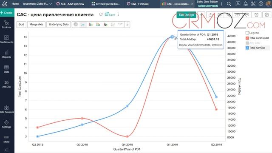Screen dimensions: 272x153
Task: Click the refresh report icon
Action: coord(101,14)
